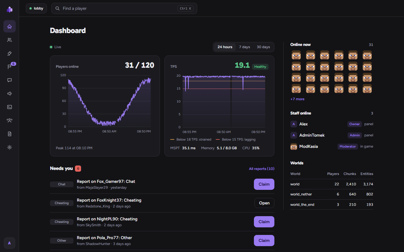Open 'Report on NightPL90: Cheating' title
This screenshot has width=404, height=252.
tap(107, 219)
